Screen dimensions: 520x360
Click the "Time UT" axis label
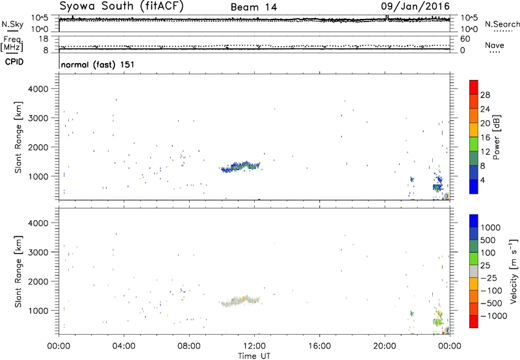pyautogui.click(x=254, y=356)
